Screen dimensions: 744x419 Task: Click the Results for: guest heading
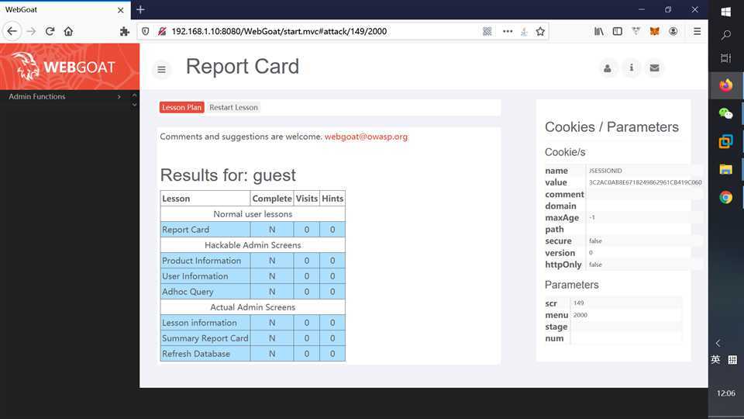pyautogui.click(x=228, y=175)
